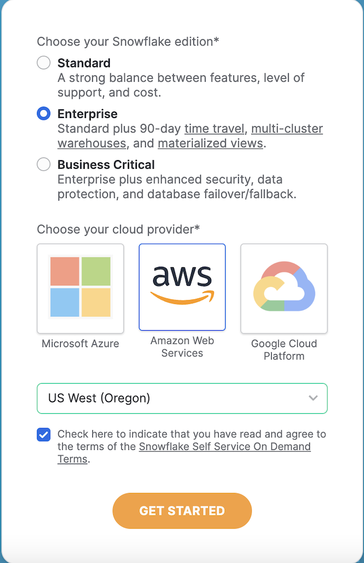Screen dimensions: 364x563
Task: Select the Microsoft Azure logo tile
Action: [x=80, y=289]
